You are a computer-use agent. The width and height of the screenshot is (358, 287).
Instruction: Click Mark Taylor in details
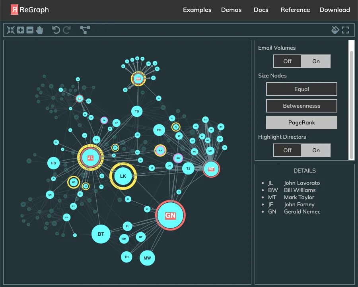299,197
